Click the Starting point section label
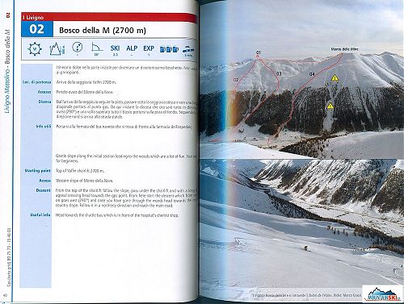 [38, 171]
